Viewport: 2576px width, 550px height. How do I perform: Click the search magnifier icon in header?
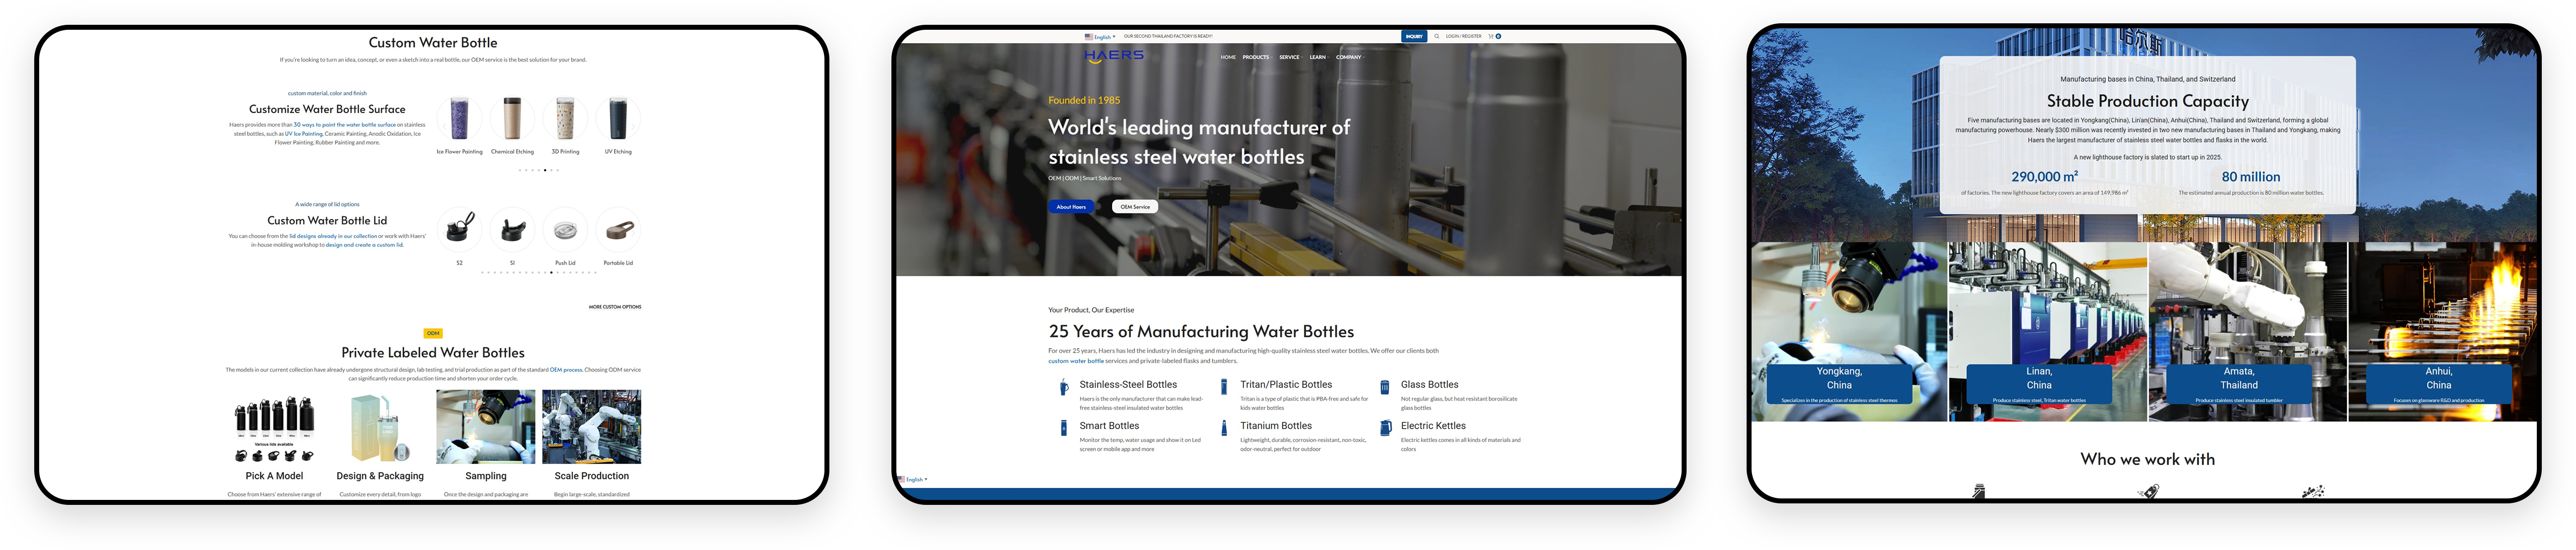tap(1437, 36)
